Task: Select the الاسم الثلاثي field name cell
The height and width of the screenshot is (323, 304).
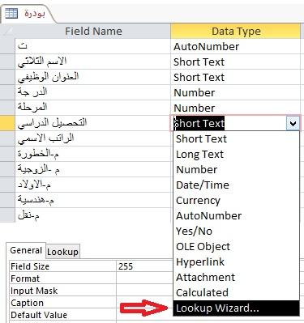Action: point(93,62)
